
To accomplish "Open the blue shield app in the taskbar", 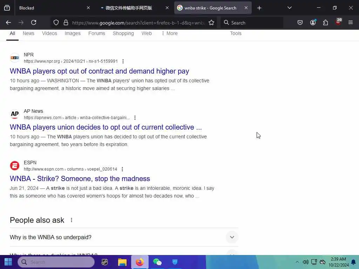I will pos(175,262).
